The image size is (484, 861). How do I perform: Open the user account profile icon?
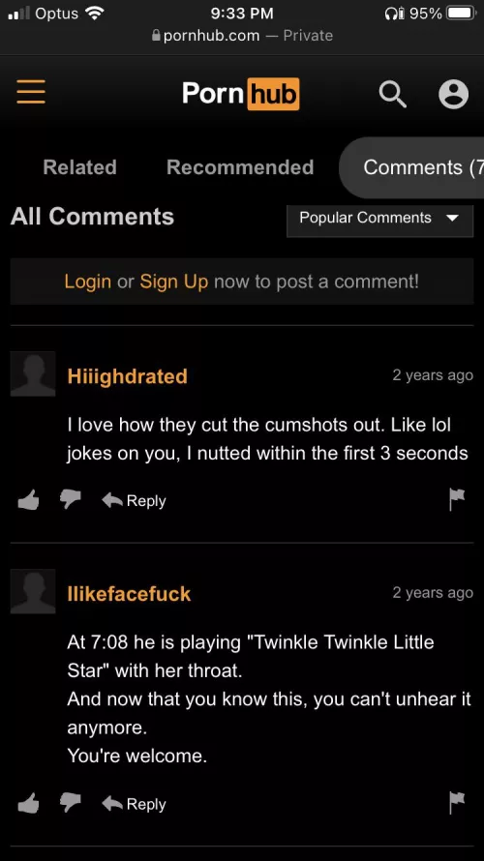click(x=453, y=95)
